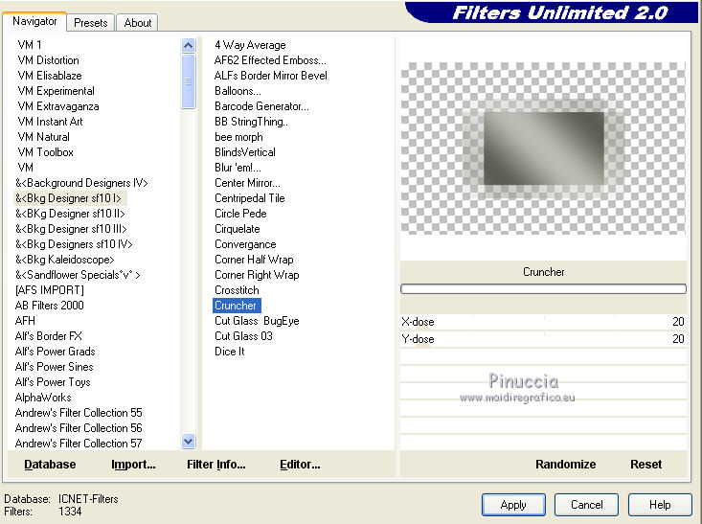The height and width of the screenshot is (524, 702).
Task: Click the category list scroll down arrow
Action: (189, 442)
